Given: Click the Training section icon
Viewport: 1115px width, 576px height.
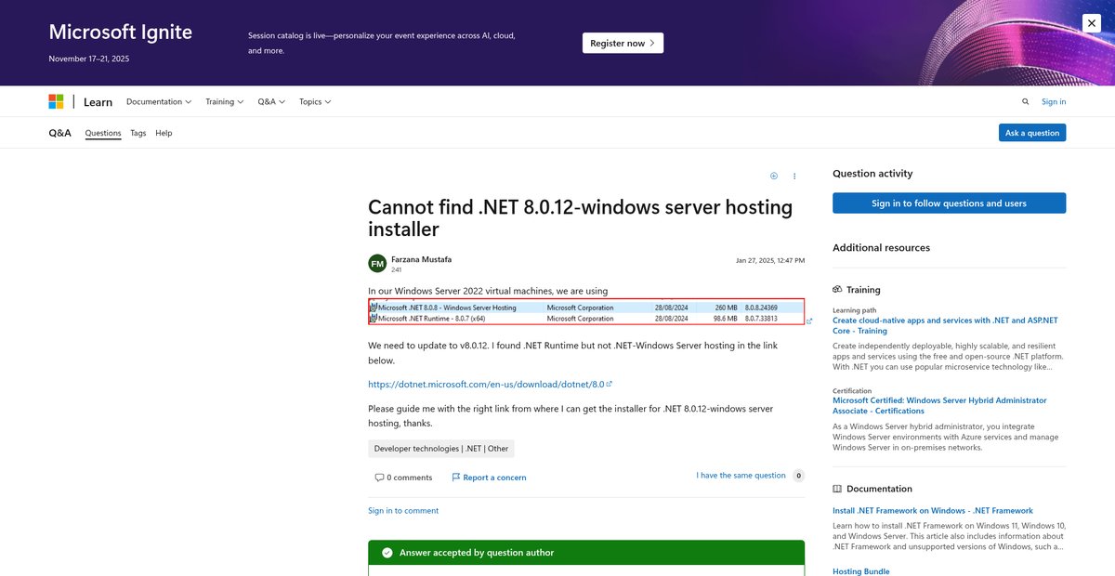Looking at the screenshot, I should pyautogui.click(x=837, y=290).
